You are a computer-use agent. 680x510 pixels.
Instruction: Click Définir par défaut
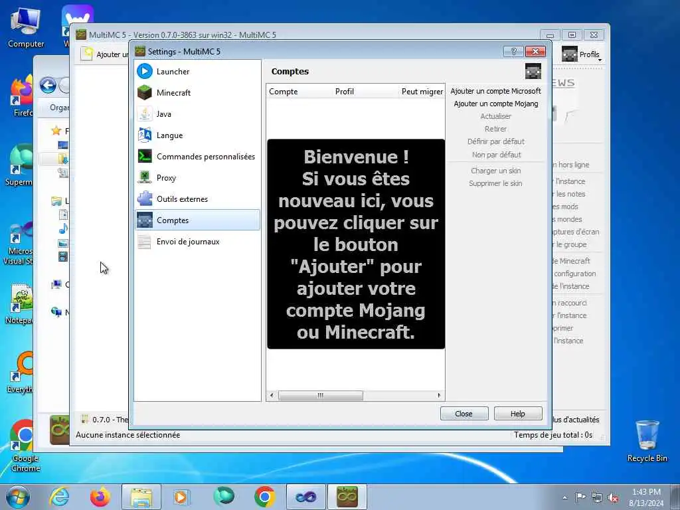click(x=495, y=141)
